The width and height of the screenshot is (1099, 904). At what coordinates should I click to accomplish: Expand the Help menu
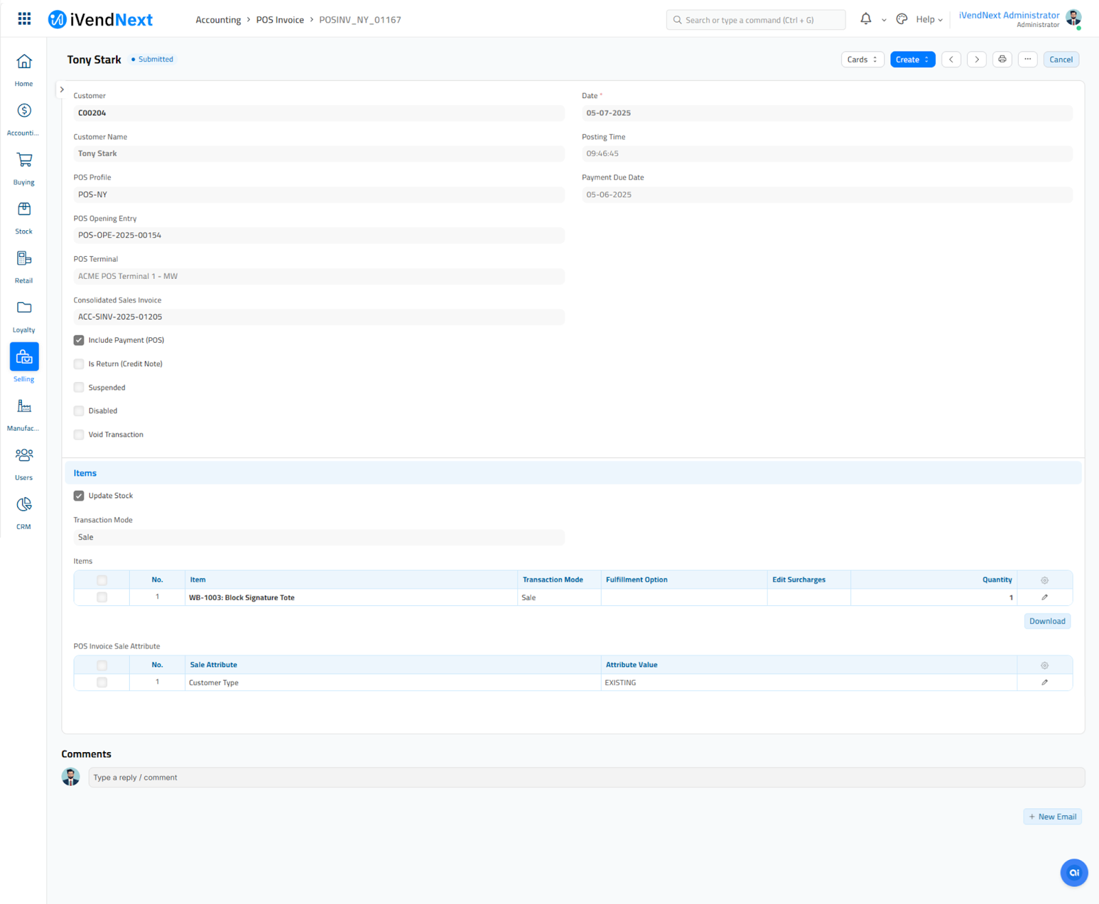[x=929, y=20]
